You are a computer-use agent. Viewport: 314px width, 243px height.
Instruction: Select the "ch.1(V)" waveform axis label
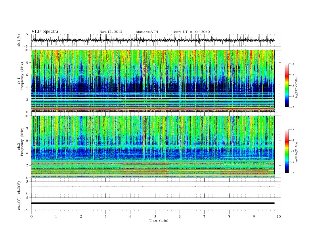tap(19, 40)
